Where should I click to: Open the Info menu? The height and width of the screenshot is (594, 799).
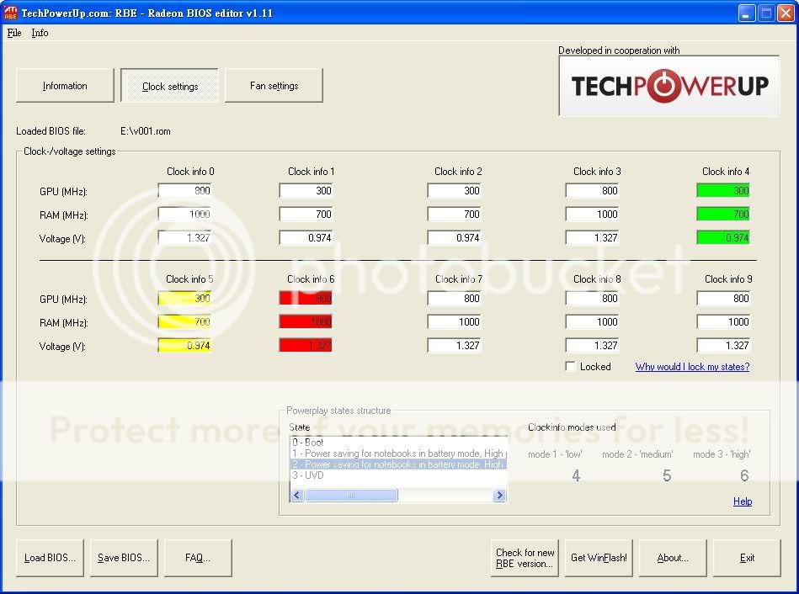(x=40, y=33)
